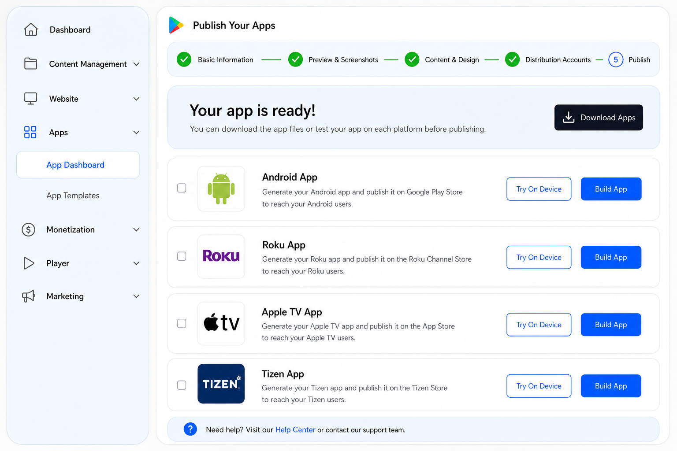677x451 pixels.
Task: Click the 'Your app is ready!' heading
Action: coord(253,111)
